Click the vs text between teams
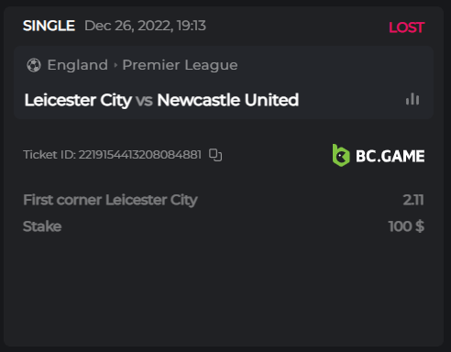Viewport: 451px width, 352px height. (x=144, y=101)
